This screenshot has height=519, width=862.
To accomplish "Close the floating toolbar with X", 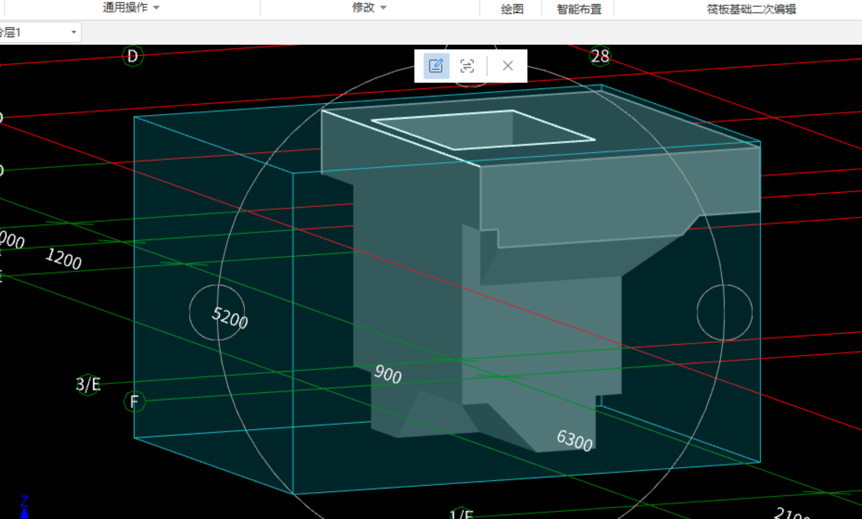I will coord(508,66).
